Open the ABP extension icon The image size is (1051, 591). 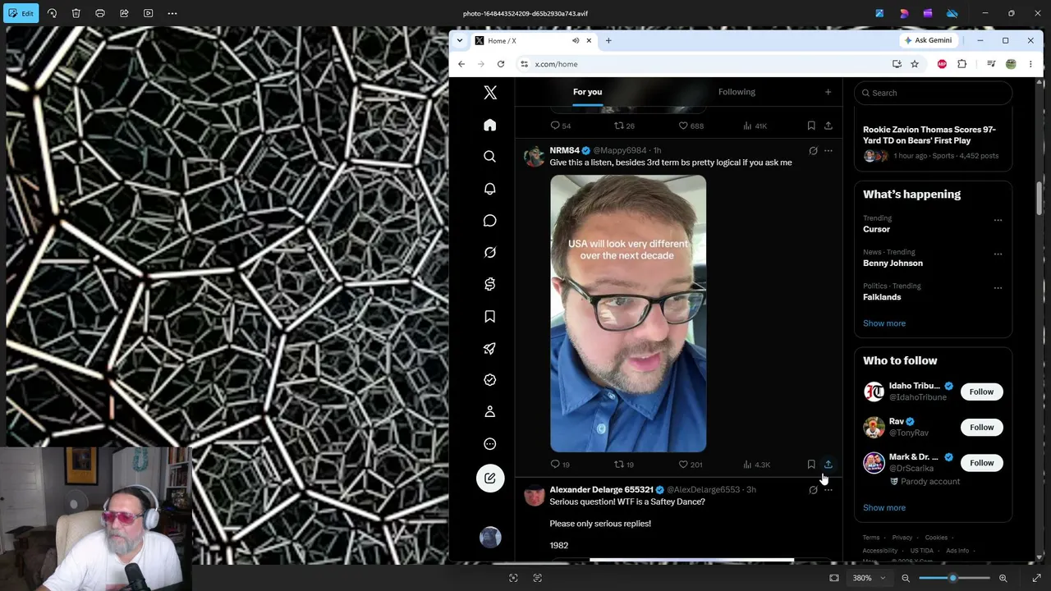(942, 64)
